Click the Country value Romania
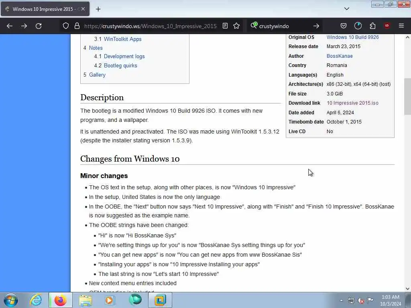The width and height of the screenshot is (411, 308). [x=337, y=65]
